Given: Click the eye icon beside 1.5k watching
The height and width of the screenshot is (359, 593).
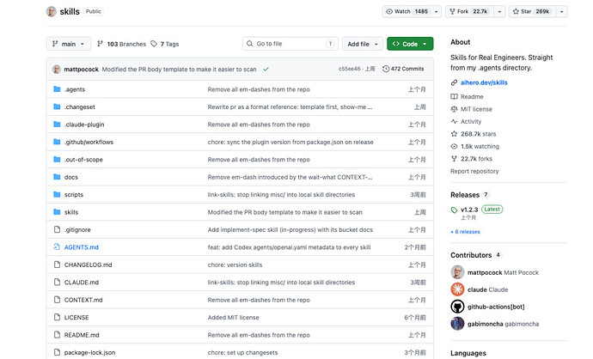Looking at the screenshot, I should [454, 146].
